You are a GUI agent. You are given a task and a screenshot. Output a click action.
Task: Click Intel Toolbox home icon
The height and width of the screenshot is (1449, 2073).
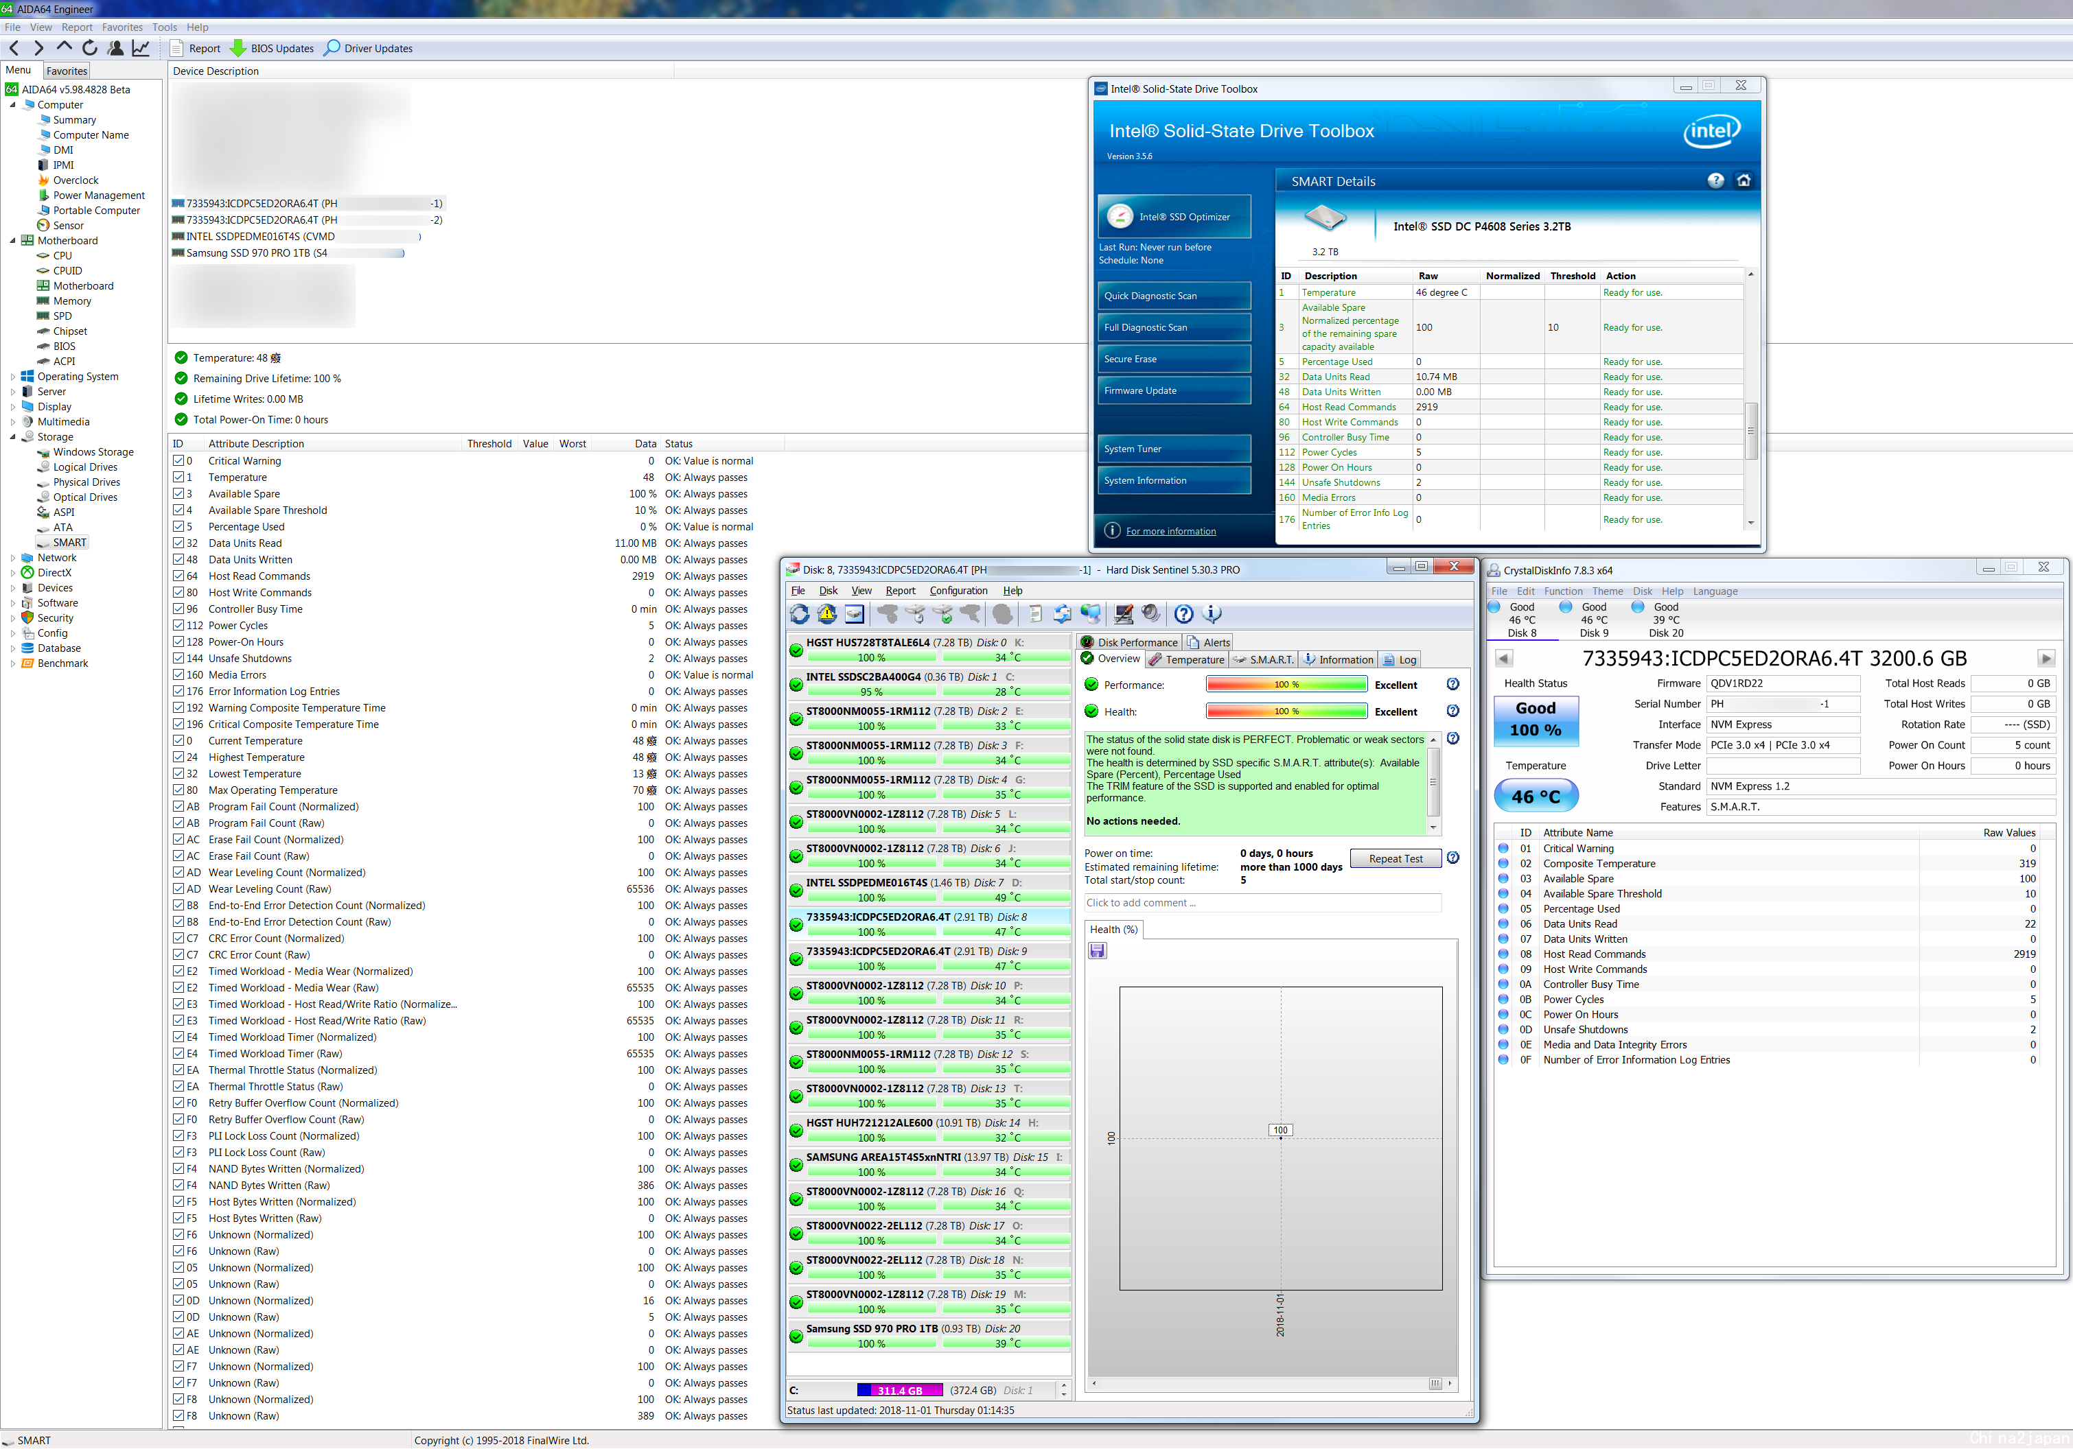click(1744, 180)
